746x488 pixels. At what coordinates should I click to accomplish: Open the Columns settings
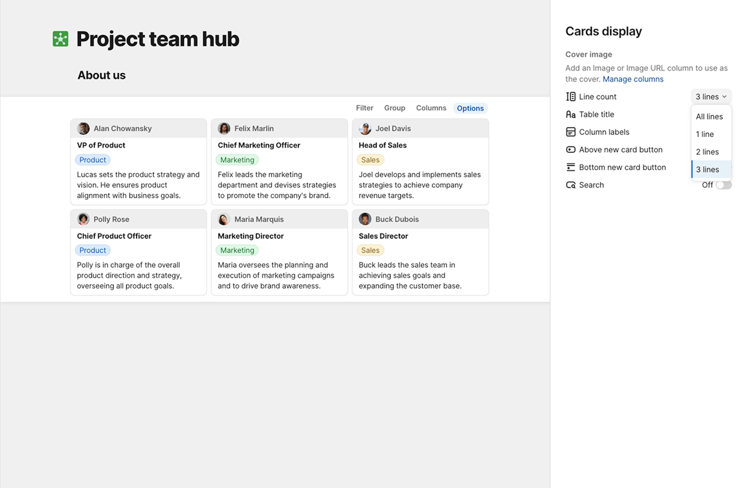pos(431,108)
